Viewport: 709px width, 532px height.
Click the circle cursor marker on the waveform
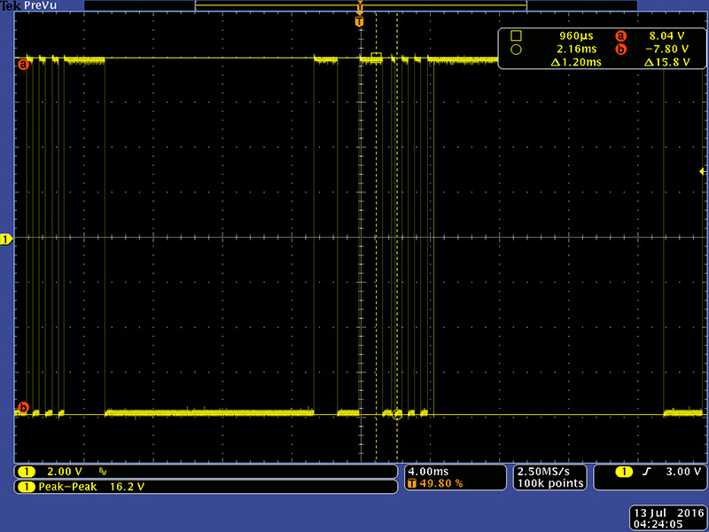(397, 414)
